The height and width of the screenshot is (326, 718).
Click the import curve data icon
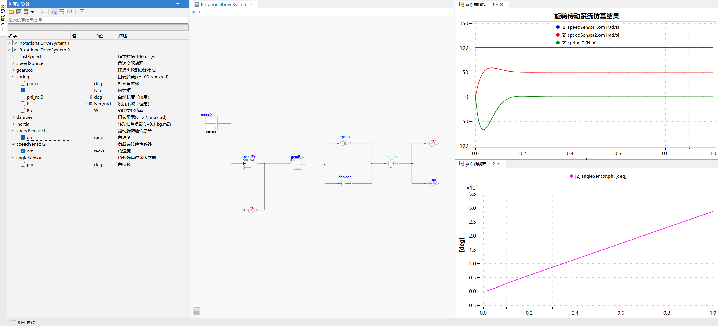pos(43,12)
